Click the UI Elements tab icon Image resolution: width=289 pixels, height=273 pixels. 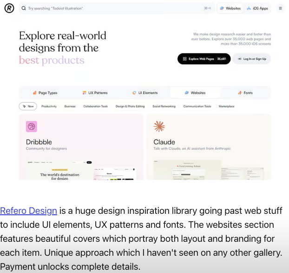pos(134,93)
